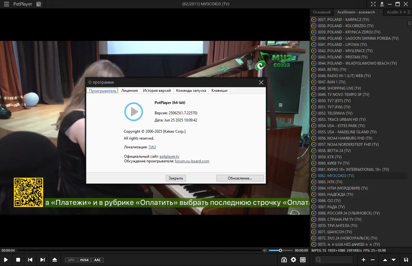Click the play icon beside 0052. TELEPAVIA
Image resolution: width=412 pixels, height=266 pixels.
314,113
